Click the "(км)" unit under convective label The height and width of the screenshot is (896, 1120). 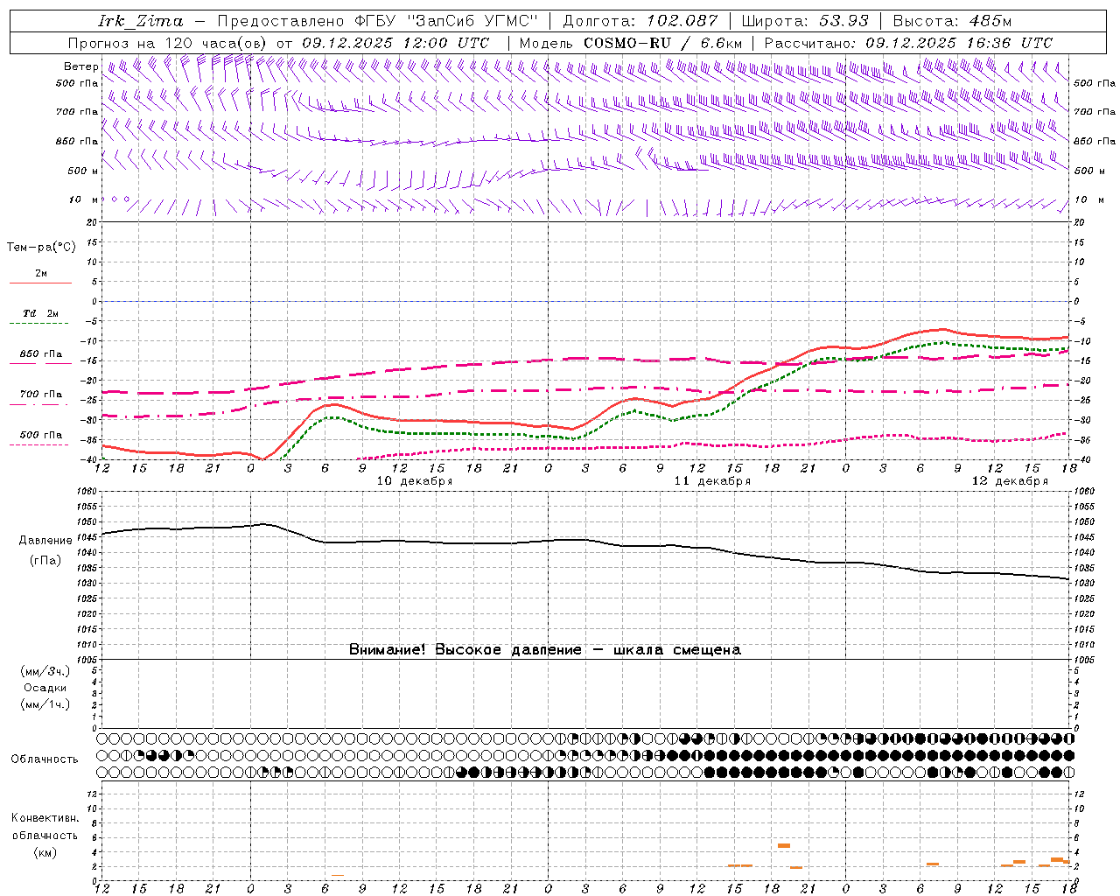[45, 852]
